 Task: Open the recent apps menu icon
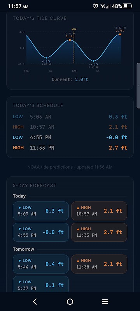pyautogui.click(x=105, y=302)
